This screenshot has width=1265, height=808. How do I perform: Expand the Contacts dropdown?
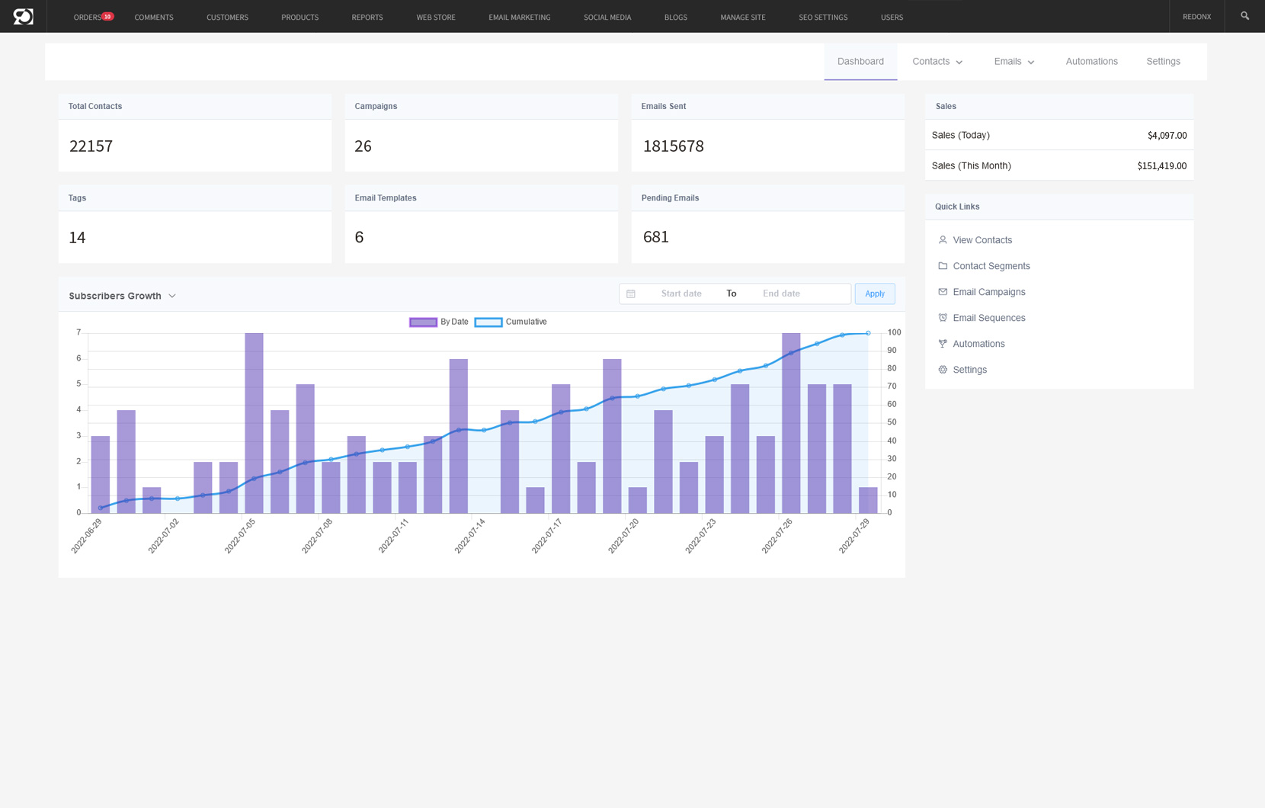pos(937,61)
